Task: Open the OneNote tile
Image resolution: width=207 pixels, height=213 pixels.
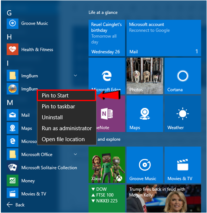Action: point(111,114)
